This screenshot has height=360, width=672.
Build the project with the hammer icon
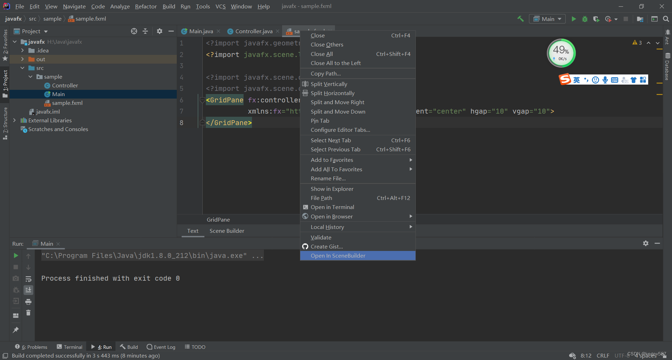click(x=520, y=19)
